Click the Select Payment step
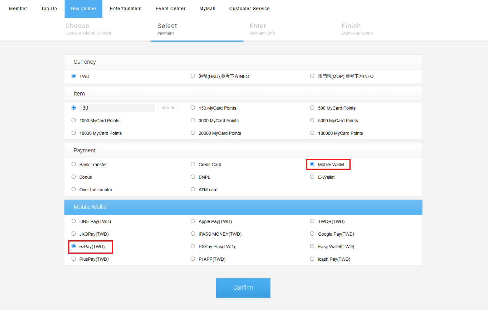 (x=167, y=29)
